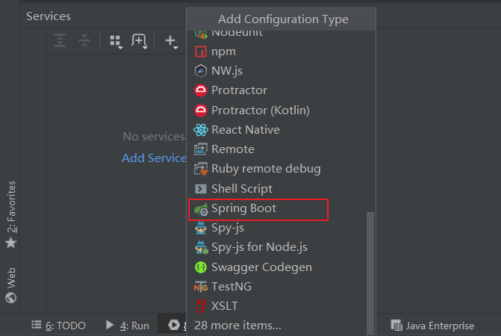Screen dimensions: 501x336
Task: Pick Swagger Codegen configuration type
Action: [281, 267]
